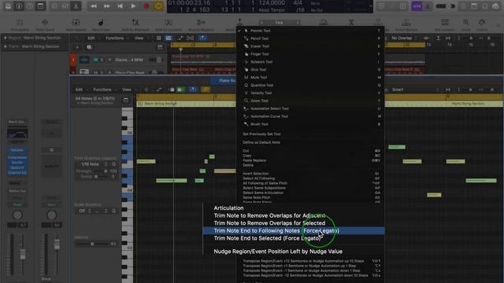Click Trim Note End to Following Notes (Force Legato)
This screenshot has height=283, width=504.
[294, 230]
